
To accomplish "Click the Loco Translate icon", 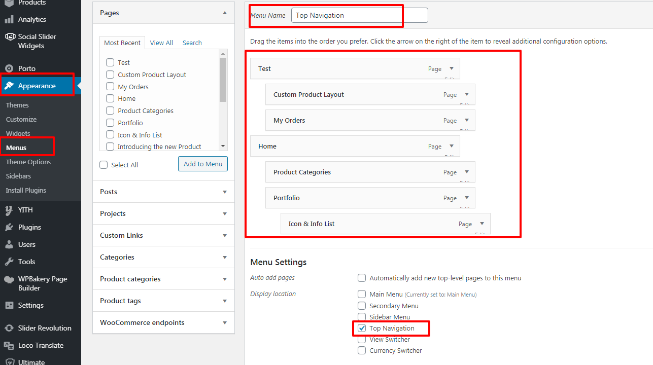I will pos(9,345).
